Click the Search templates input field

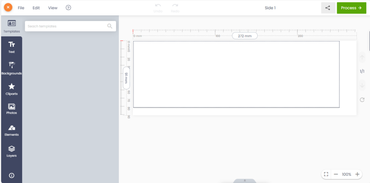coord(67,26)
